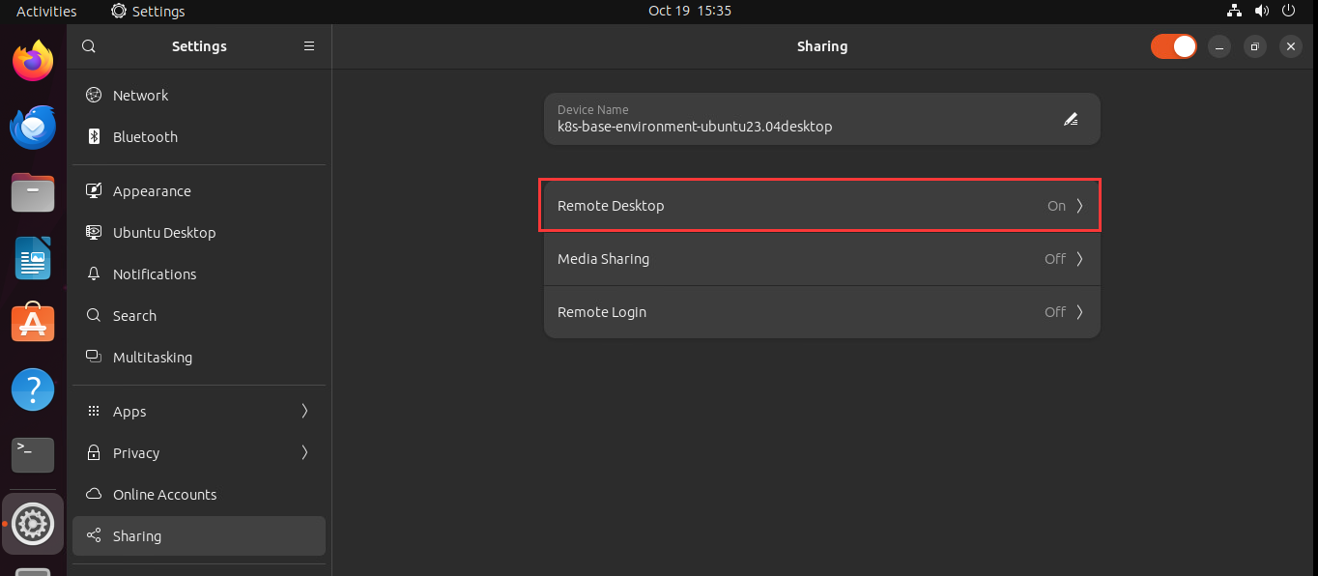This screenshot has height=576, width=1318.
Task: Open the Multitasking settings panel
Action: pos(153,358)
